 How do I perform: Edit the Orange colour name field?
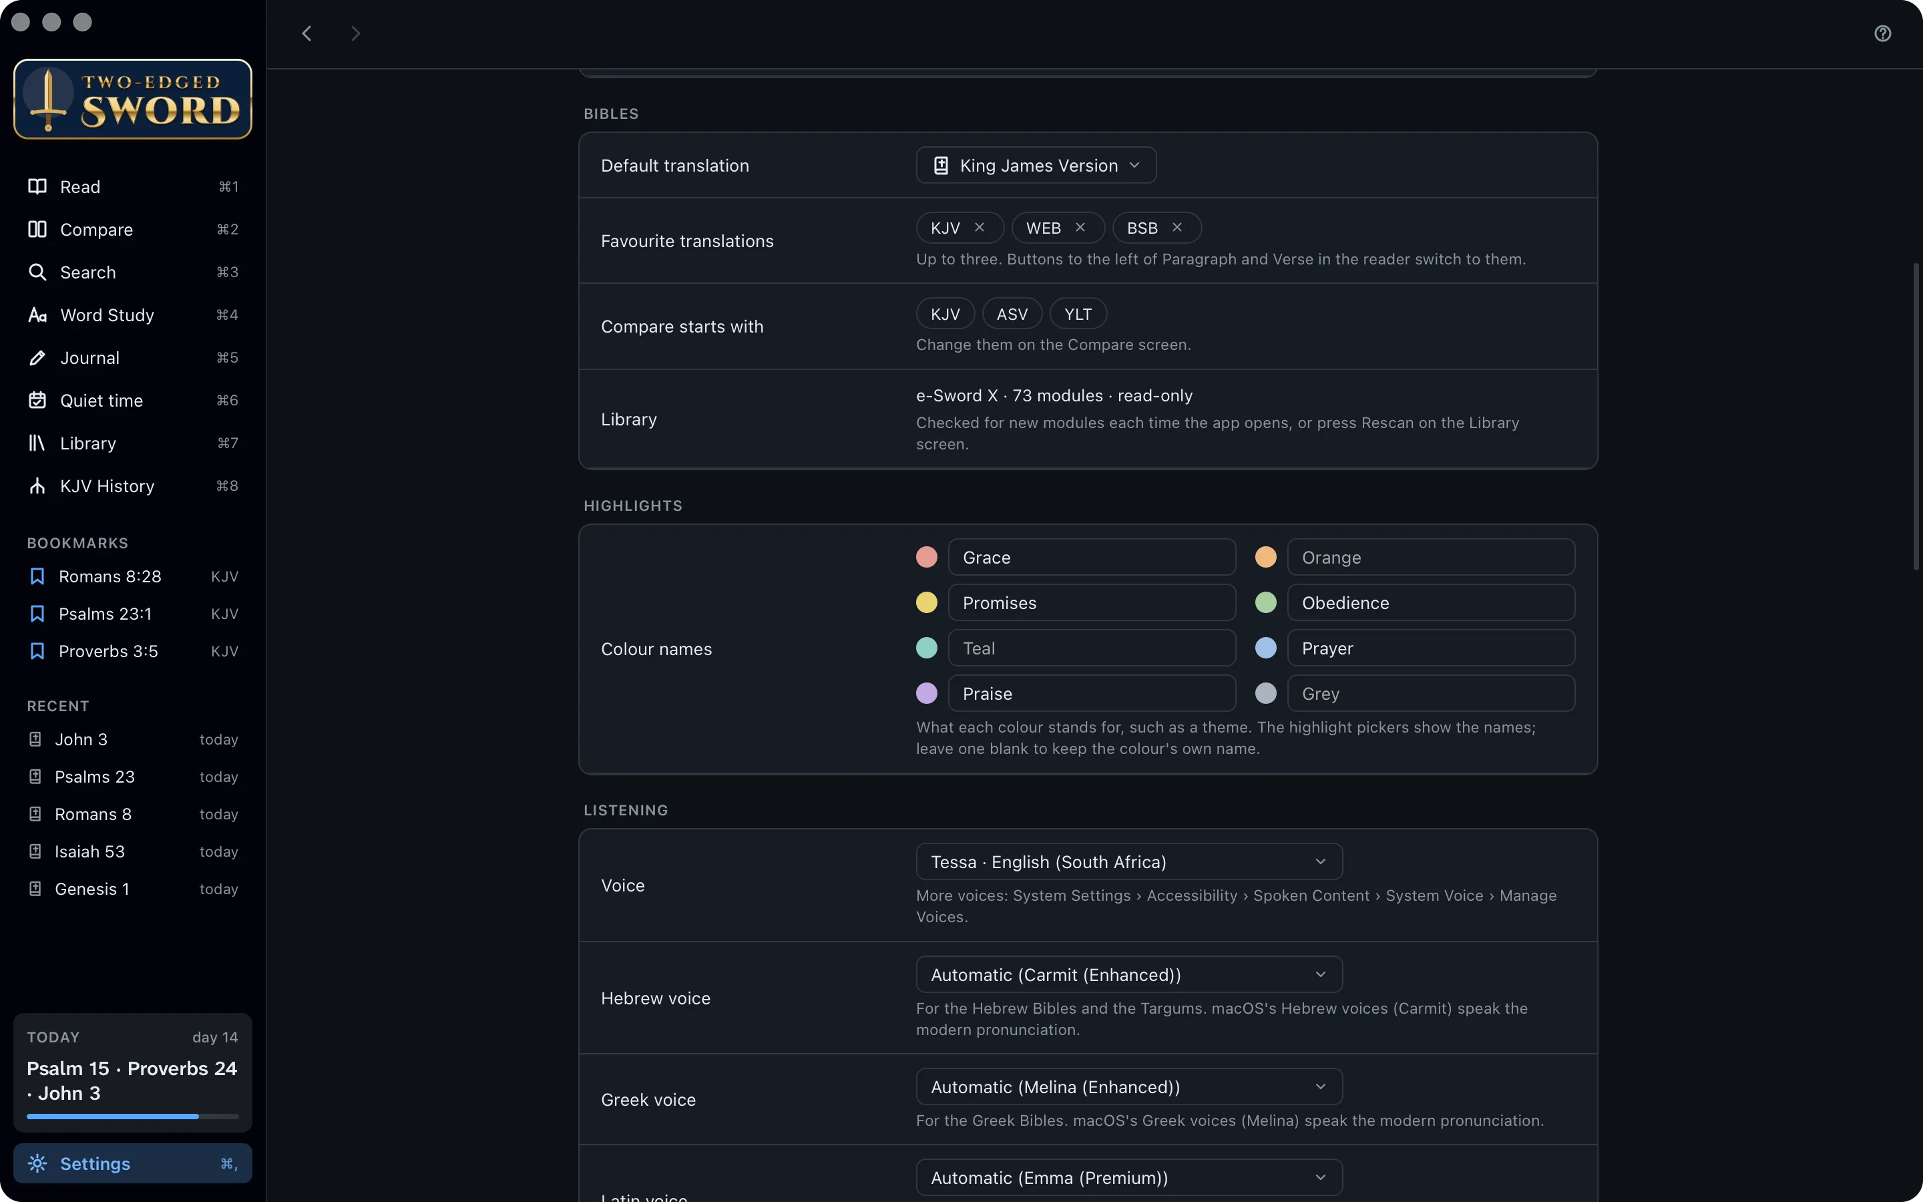pyautogui.click(x=1431, y=558)
